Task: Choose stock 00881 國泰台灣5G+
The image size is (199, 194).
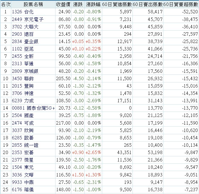Action: click(33, 108)
